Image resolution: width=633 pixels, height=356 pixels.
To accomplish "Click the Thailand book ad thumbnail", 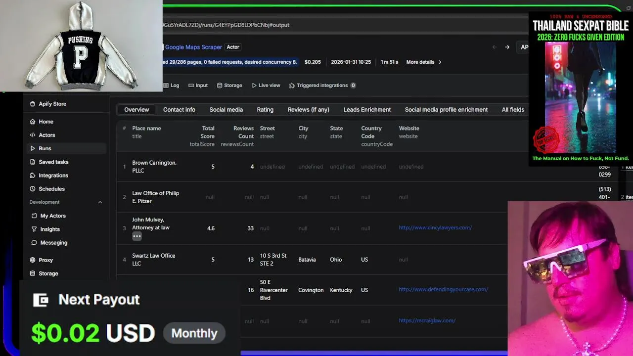I will (x=581, y=89).
